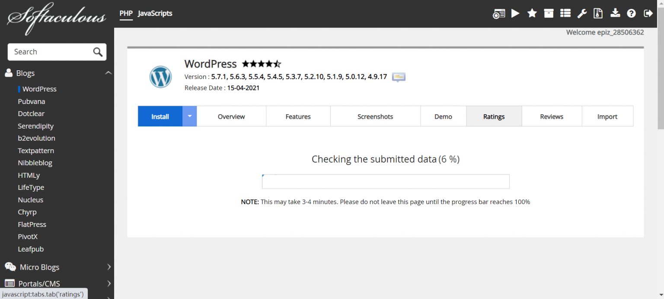The height and width of the screenshot is (299, 664).
Task: Open Settings using the wrench icon
Action: coord(581,13)
